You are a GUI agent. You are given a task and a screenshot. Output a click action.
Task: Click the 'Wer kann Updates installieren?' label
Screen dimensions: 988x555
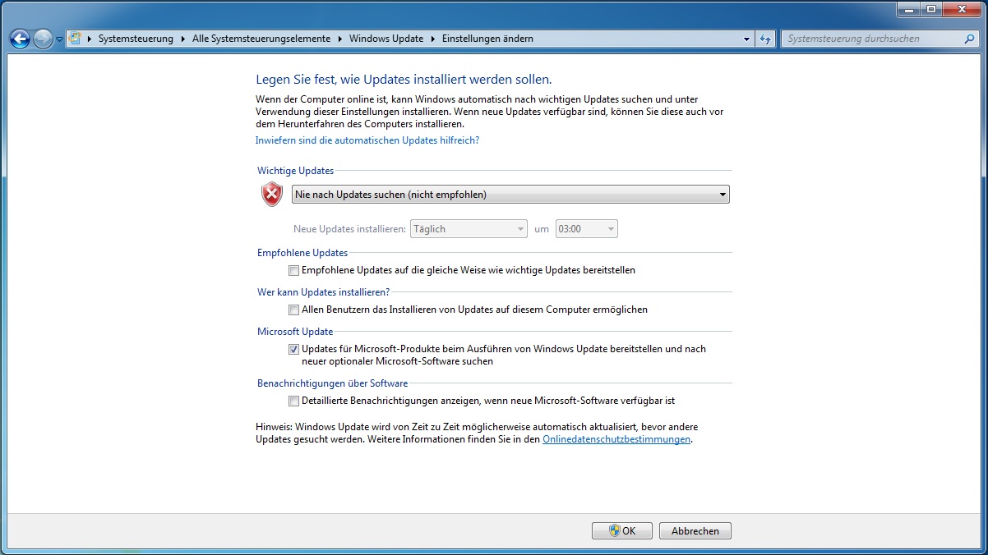(323, 292)
